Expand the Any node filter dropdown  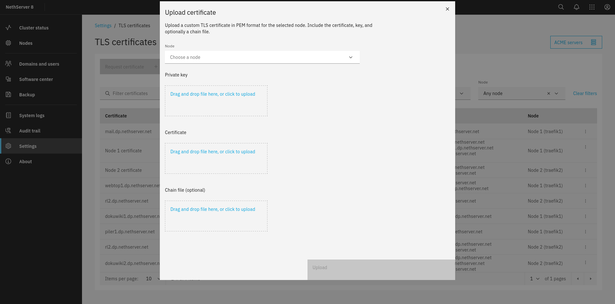(x=556, y=93)
